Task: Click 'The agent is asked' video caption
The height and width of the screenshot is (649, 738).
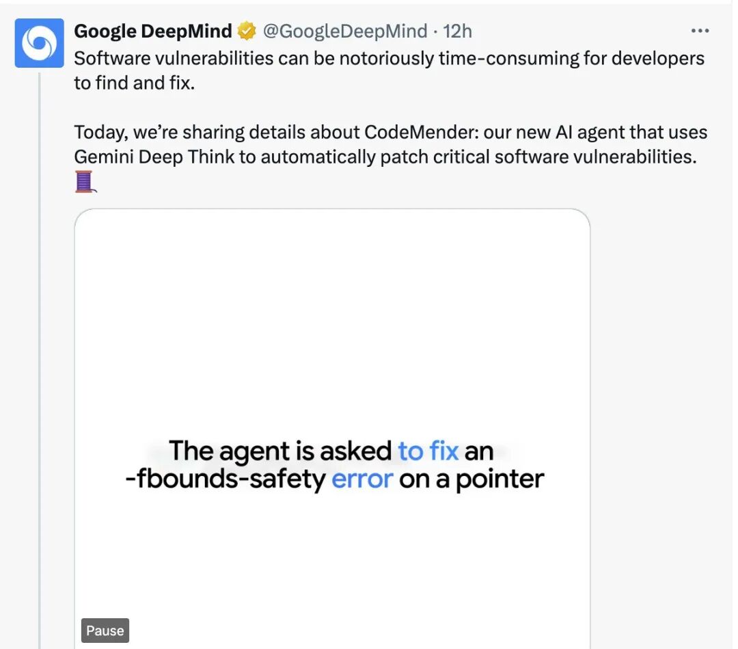Action: coord(280,451)
